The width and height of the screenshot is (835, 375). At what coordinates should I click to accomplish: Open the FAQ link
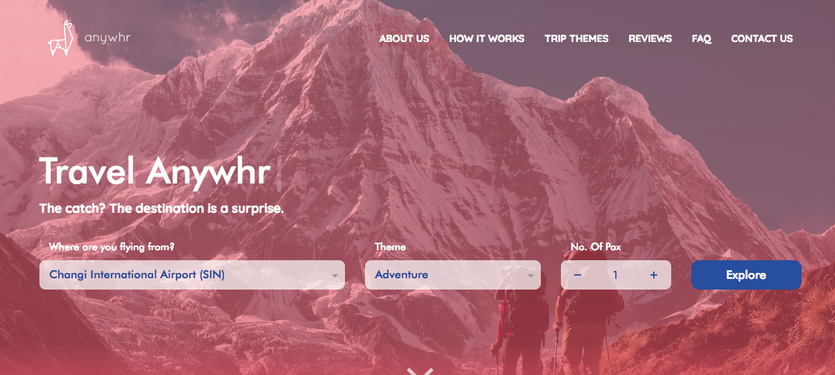pyautogui.click(x=701, y=39)
